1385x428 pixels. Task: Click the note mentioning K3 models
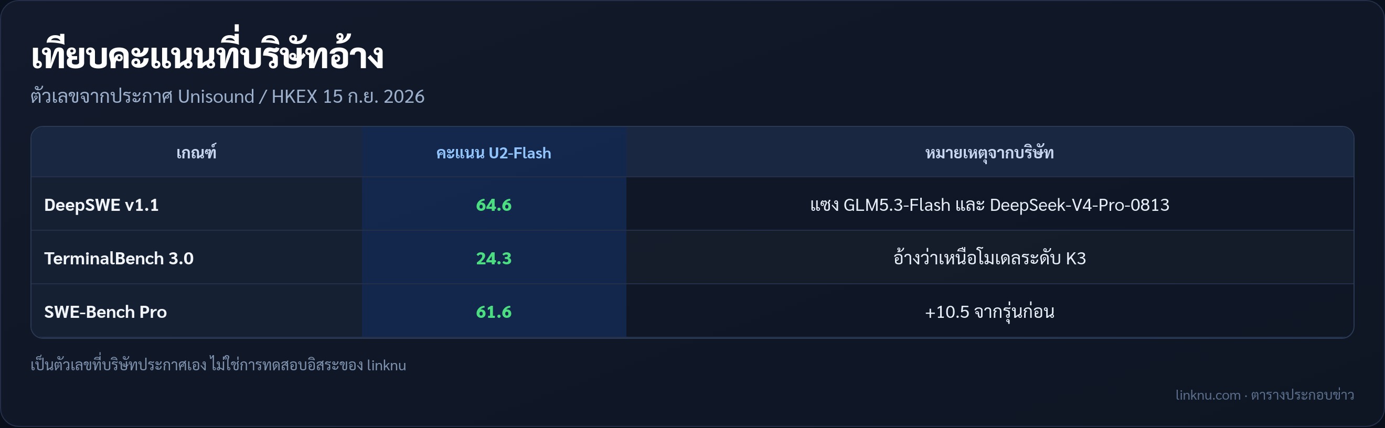[x=989, y=258]
